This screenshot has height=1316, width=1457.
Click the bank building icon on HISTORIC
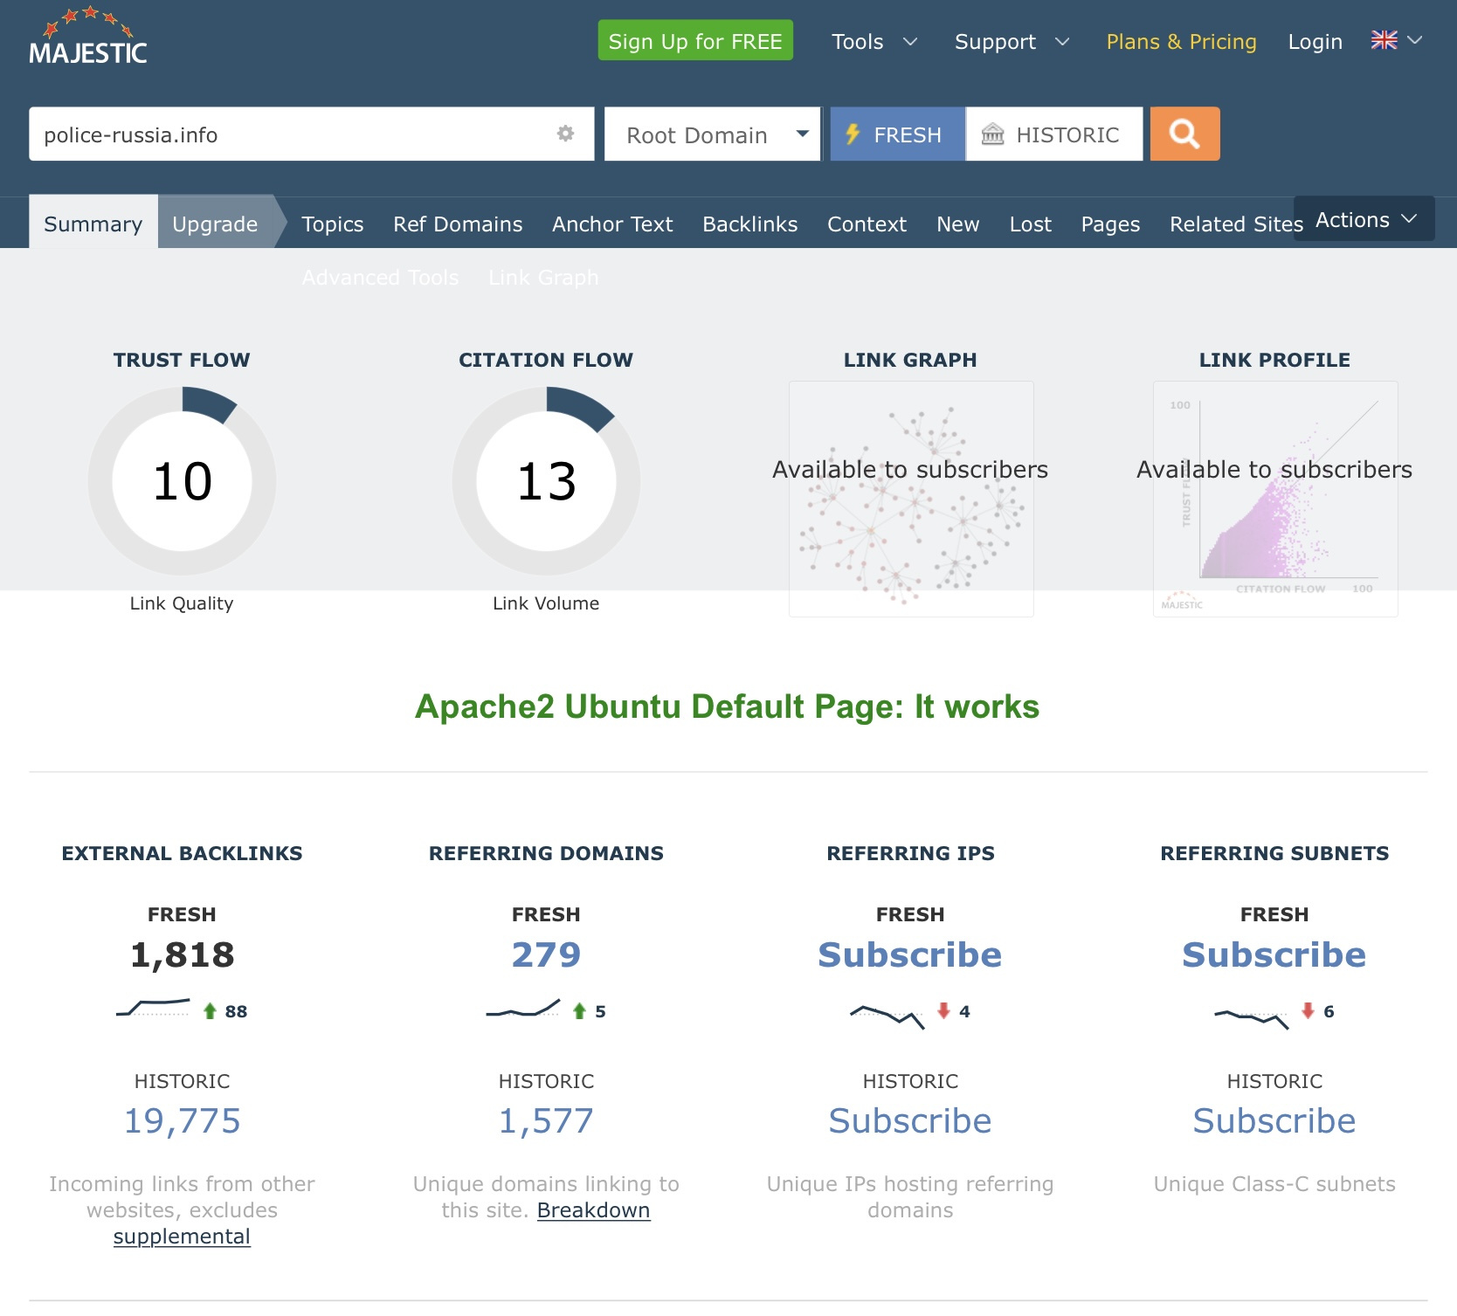(x=993, y=134)
